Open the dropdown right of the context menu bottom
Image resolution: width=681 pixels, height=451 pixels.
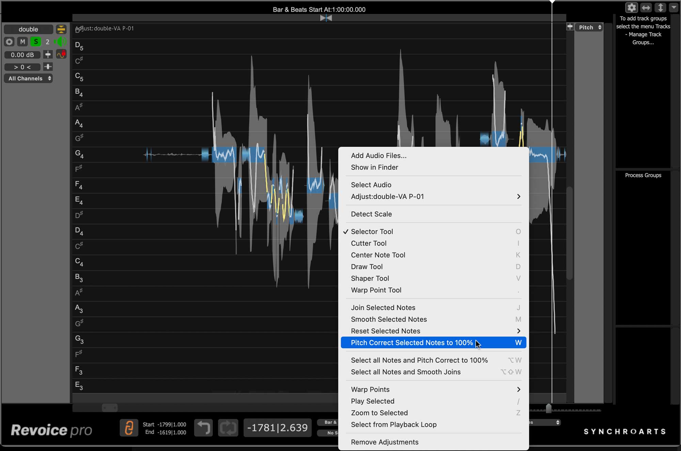click(545, 422)
